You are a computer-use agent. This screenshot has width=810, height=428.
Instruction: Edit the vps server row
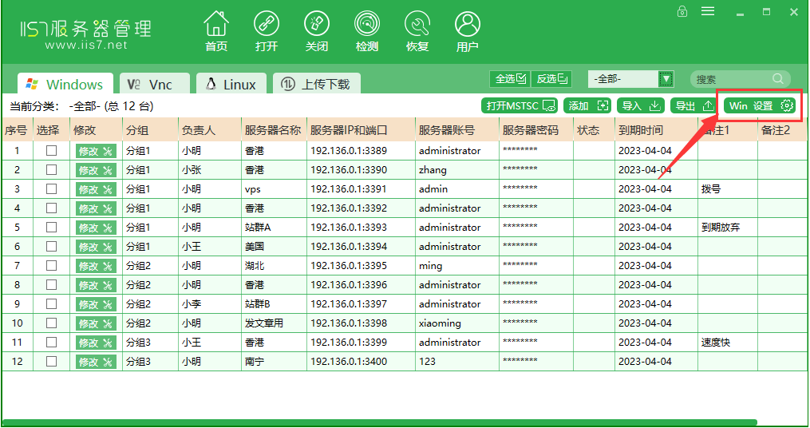(96, 189)
